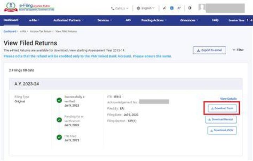The image size is (253, 161).
Task: Click the View Details link
Action: point(228,99)
